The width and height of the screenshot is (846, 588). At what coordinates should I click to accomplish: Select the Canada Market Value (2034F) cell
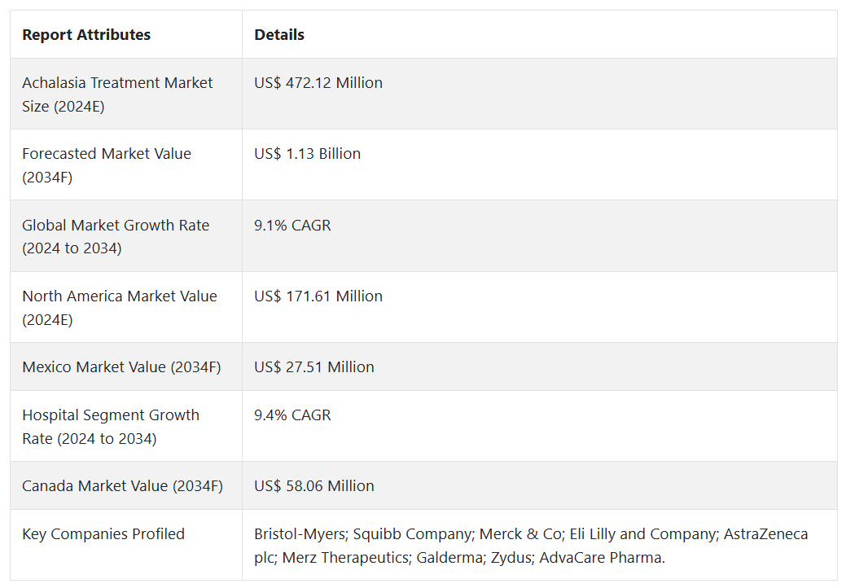[x=122, y=486]
